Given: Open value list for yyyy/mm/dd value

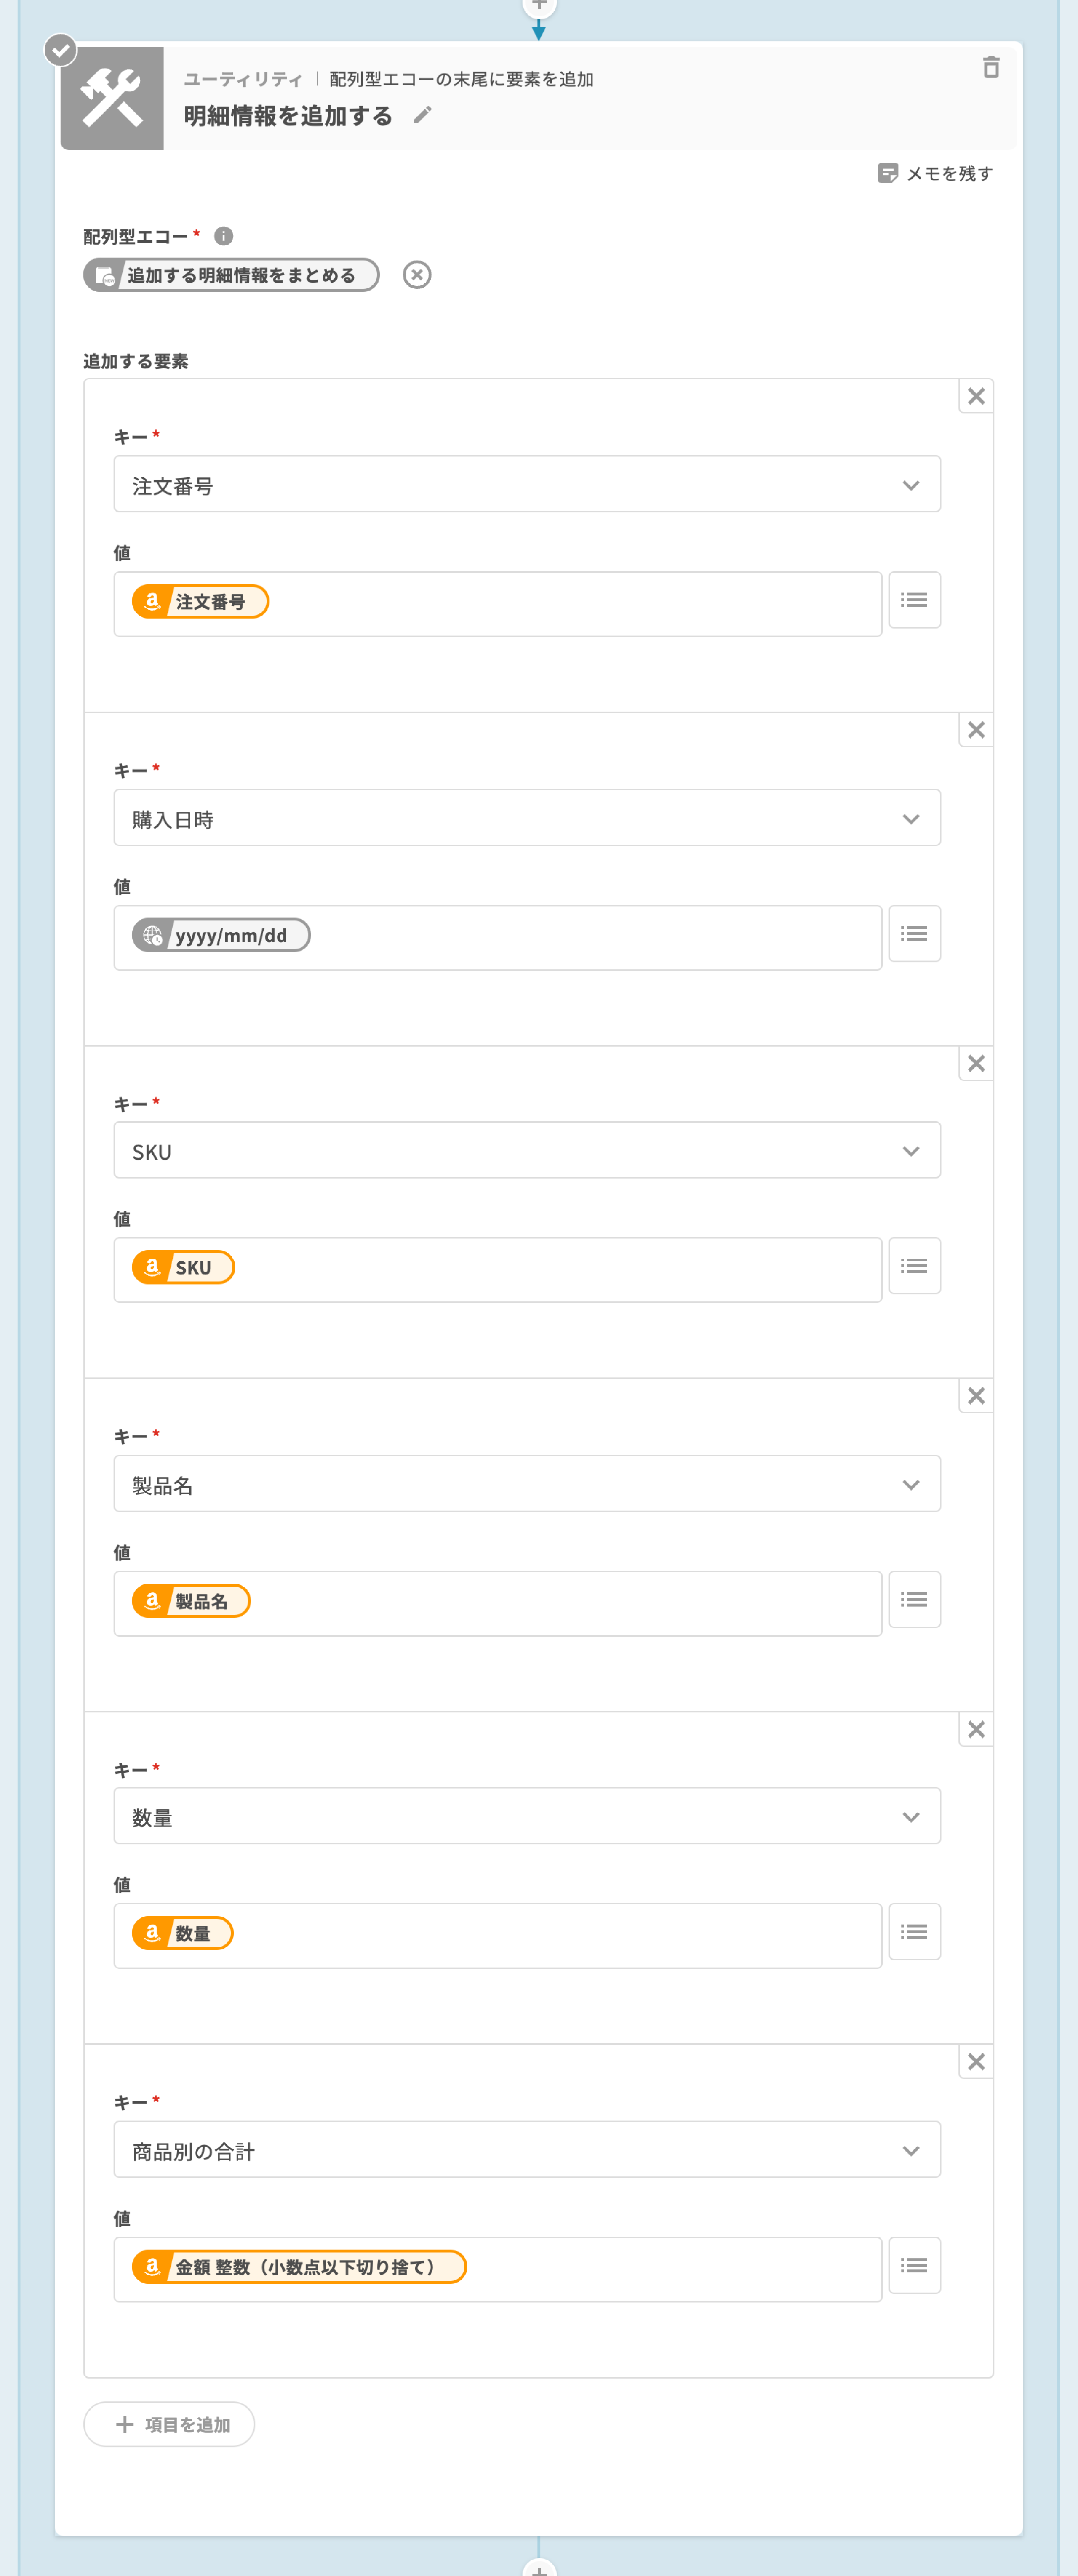Looking at the screenshot, I should click(x=914, y=933).
